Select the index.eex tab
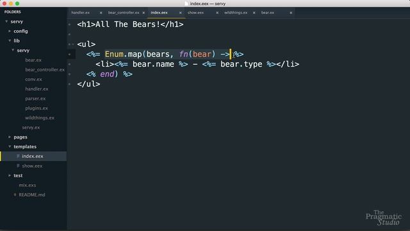This screenshot has width=410, height=231. (x=159, y=13)
